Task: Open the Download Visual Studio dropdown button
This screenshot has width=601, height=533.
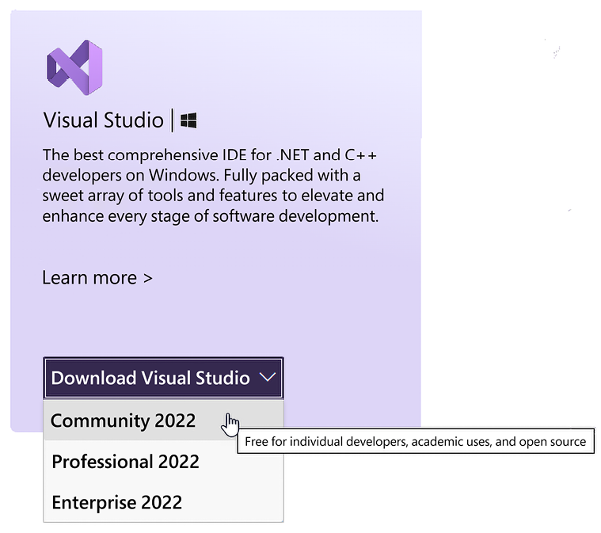Action: tap(164, 378)
